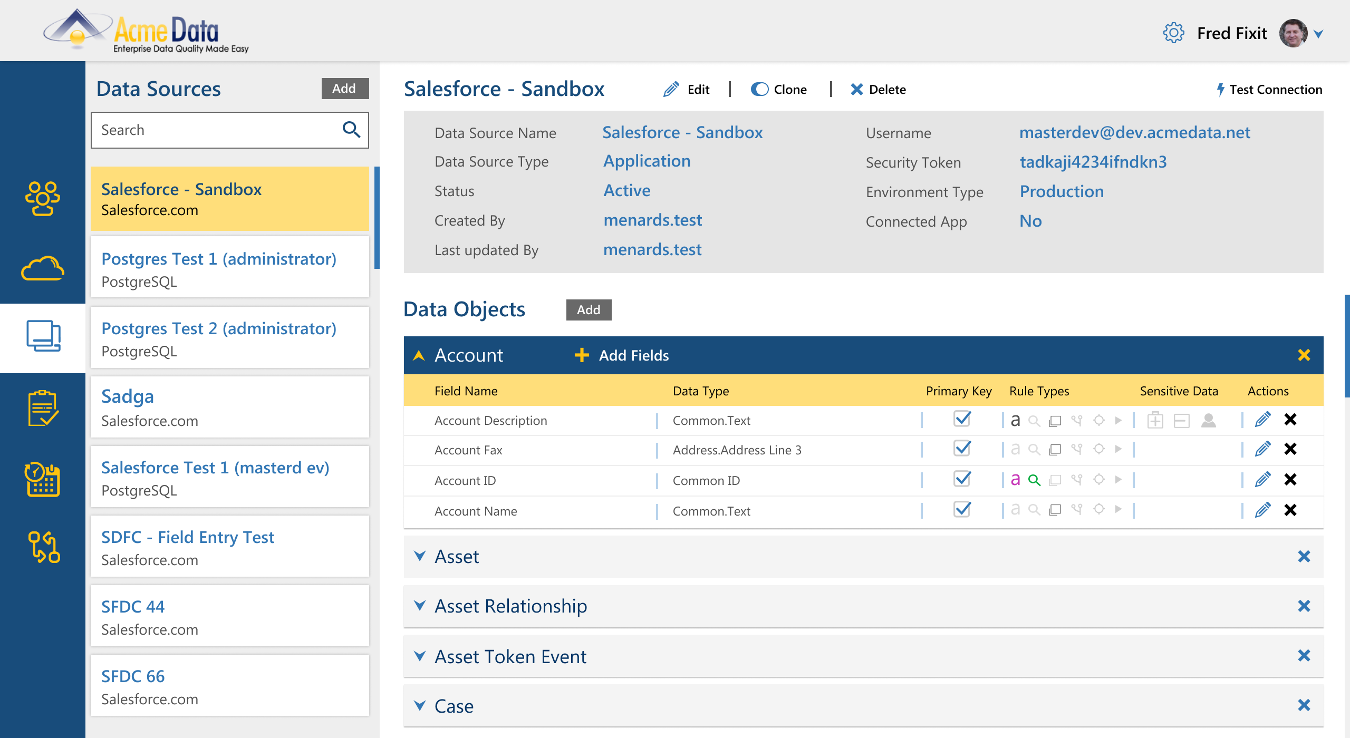
Task: Toggle Primary Key checkbox for Account Name
Action: point(962,510)
